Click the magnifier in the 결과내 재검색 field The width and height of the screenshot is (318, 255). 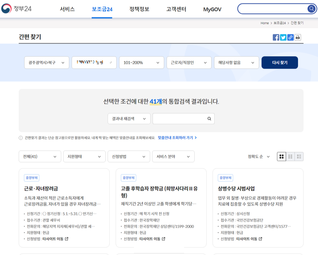(209, 119)
